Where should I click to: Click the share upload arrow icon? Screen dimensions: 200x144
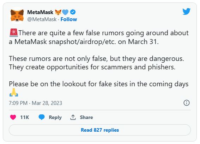tap(73, 117)
